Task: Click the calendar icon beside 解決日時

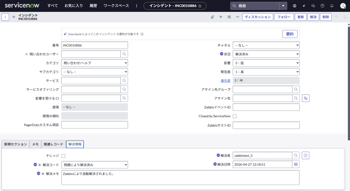Action: pyautogui.click(x=296, y=164)
